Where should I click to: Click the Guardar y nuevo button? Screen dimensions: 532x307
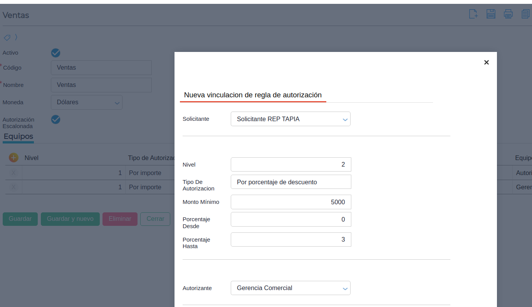70,219
